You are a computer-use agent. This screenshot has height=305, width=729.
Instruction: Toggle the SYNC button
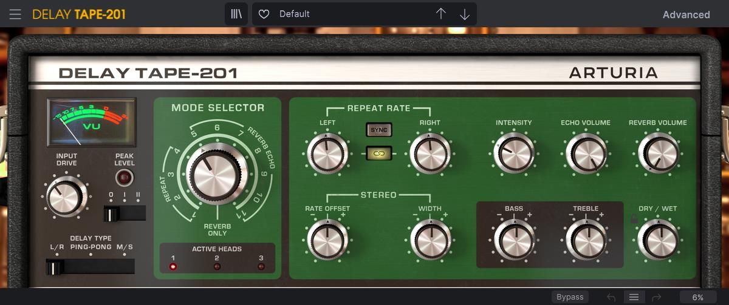(x=379, y=130)
